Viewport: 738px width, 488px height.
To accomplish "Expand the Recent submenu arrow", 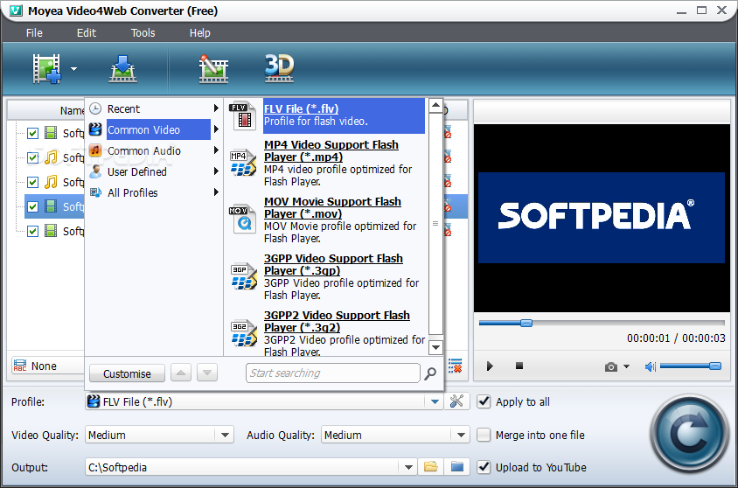I will [216, 108].
